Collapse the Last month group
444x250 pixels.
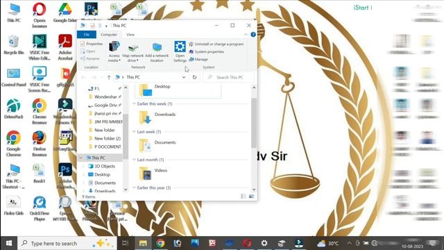[134, 160]
